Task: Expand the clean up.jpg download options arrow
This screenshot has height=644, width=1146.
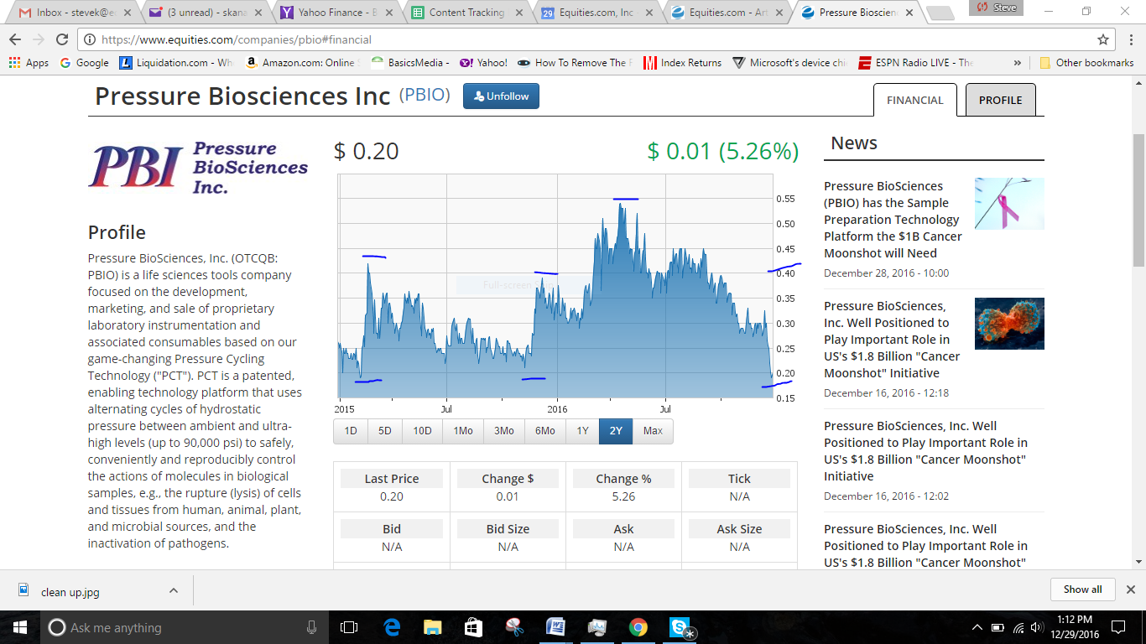Action: coord(173,590)
